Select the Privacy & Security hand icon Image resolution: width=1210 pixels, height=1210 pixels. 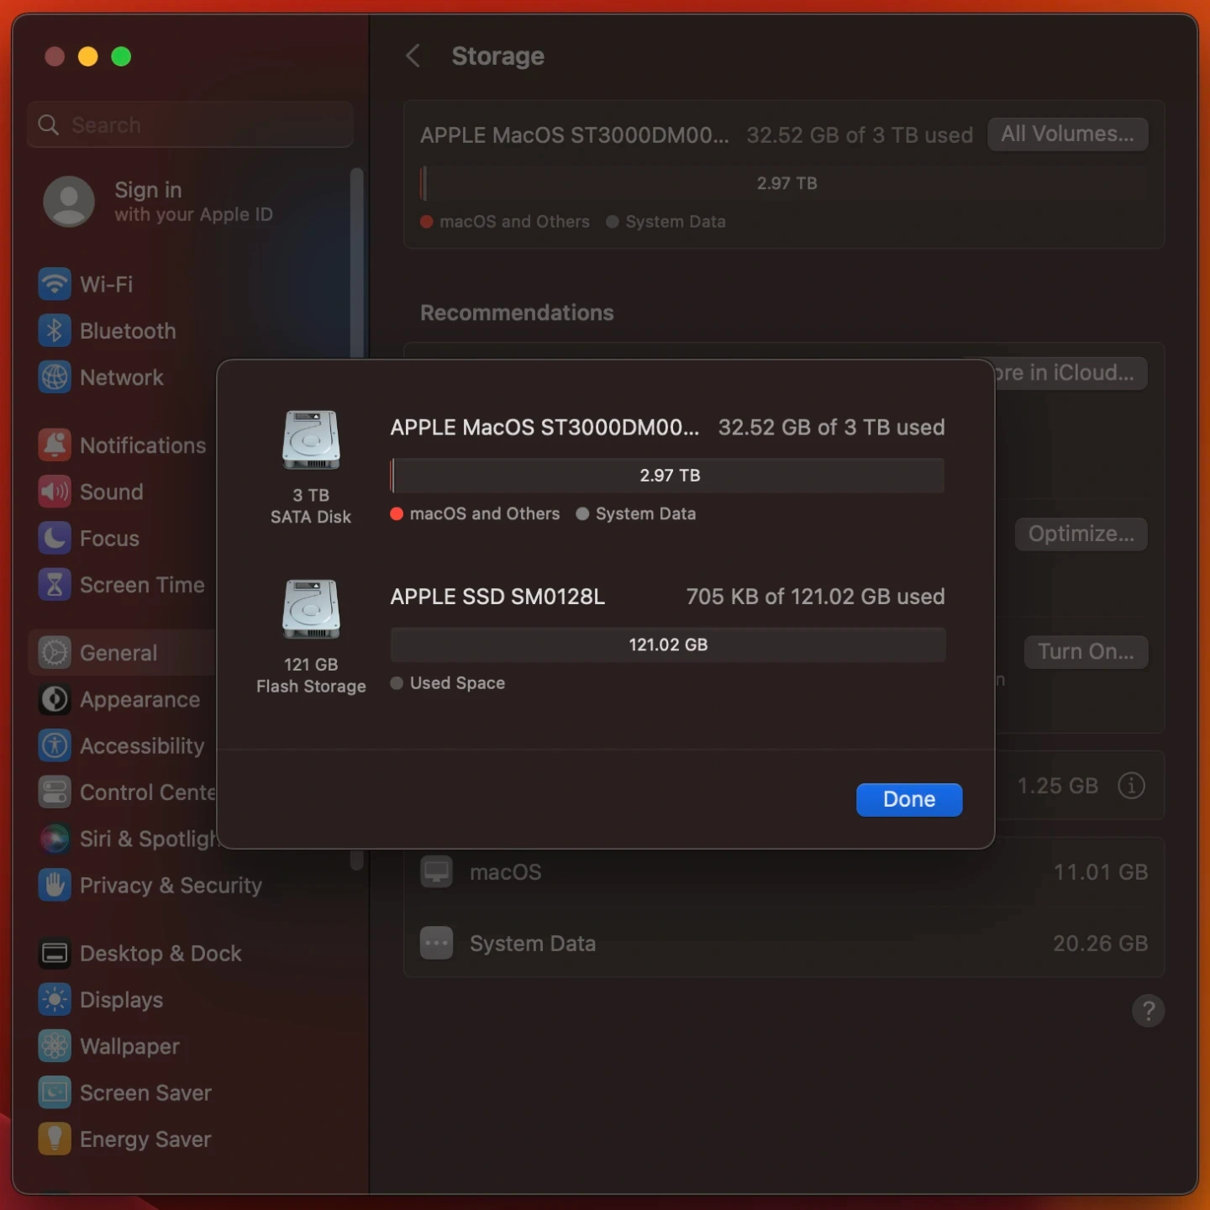coord(55,886)
